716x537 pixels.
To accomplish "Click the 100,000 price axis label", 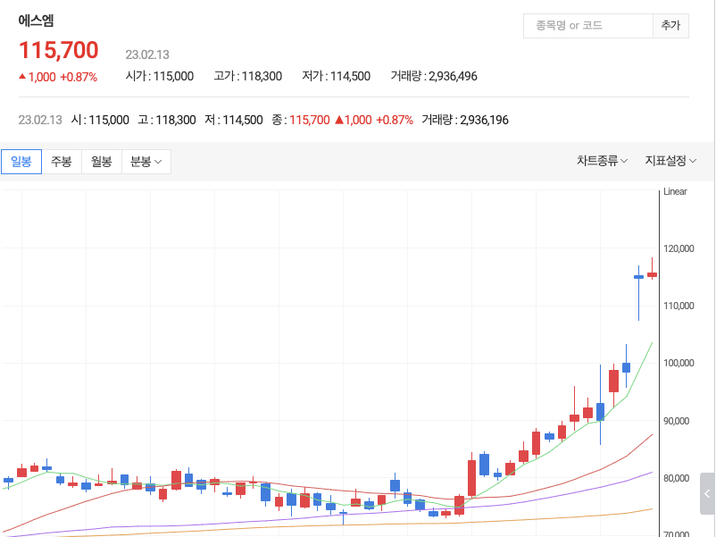I will point(679,363).
